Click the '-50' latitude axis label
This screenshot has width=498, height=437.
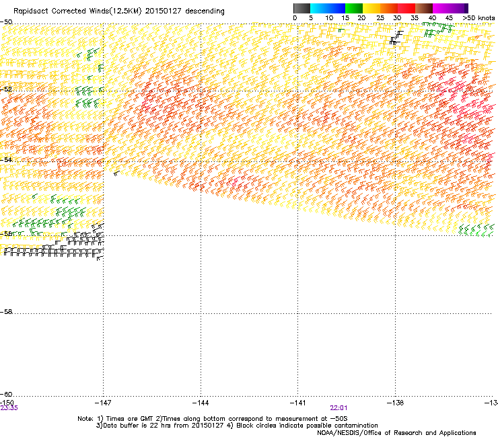(x=6, y=22)
